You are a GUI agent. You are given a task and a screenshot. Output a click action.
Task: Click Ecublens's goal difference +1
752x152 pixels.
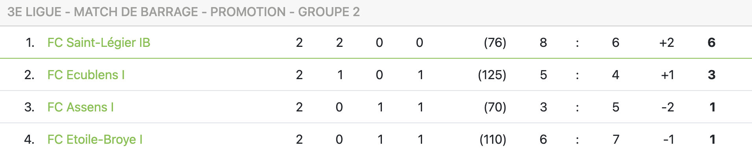coord(667,75)
